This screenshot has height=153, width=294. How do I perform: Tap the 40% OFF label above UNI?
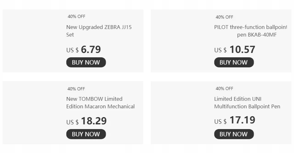click(224, 88)
